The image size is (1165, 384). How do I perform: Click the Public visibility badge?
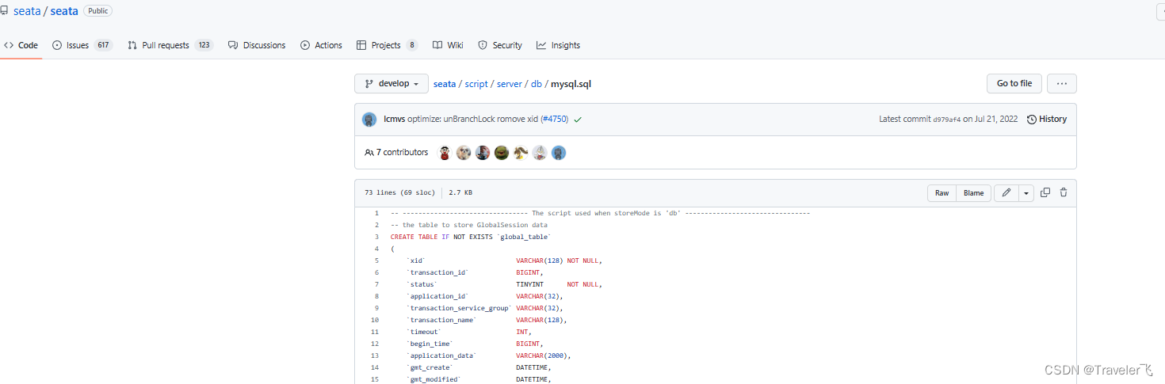tap(97, 11)
